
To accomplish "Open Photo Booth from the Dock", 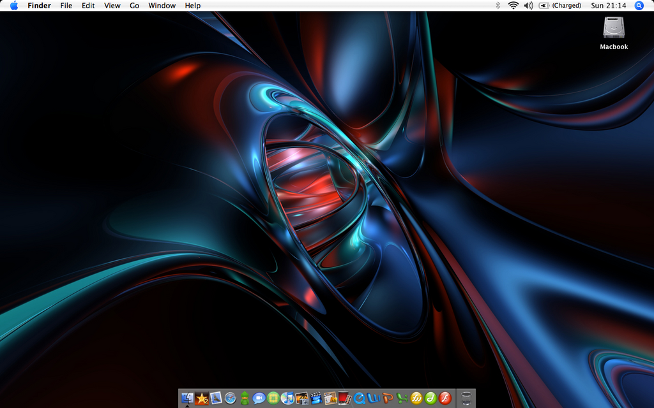I will click(x=345, y=398).
